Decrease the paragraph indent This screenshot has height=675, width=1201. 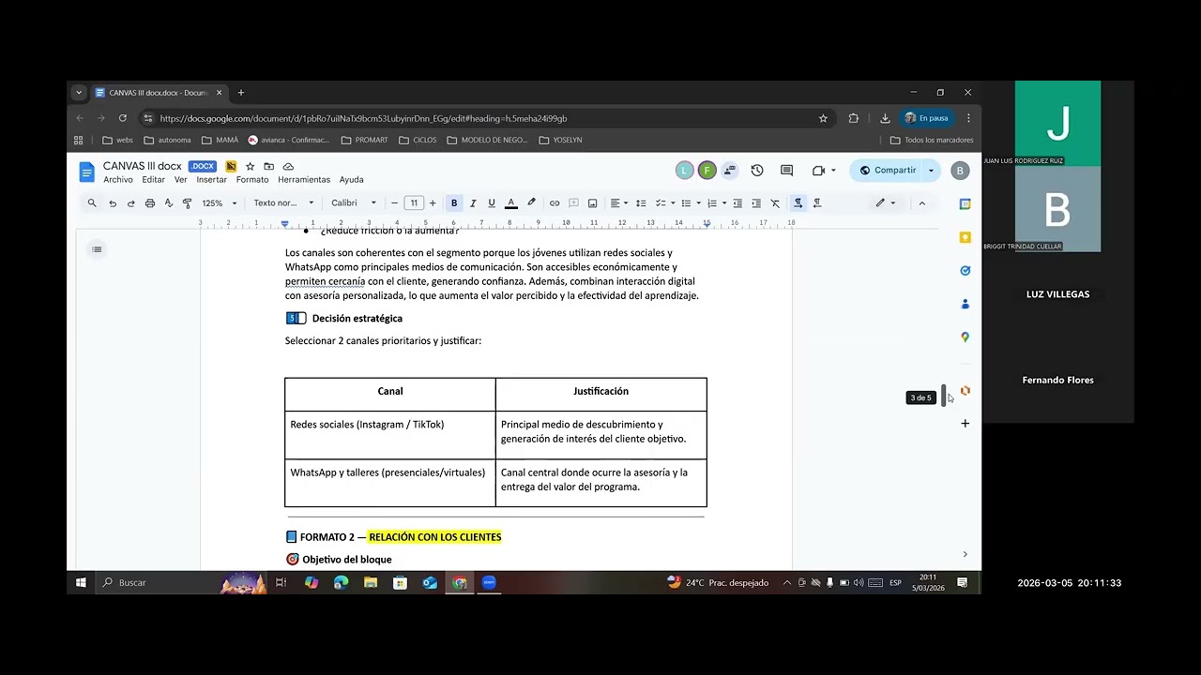[737, 203]
